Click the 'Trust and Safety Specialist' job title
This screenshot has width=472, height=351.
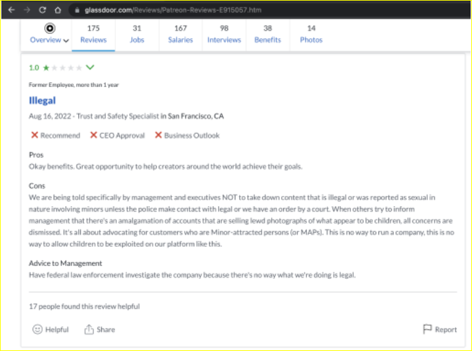point(117,116)
